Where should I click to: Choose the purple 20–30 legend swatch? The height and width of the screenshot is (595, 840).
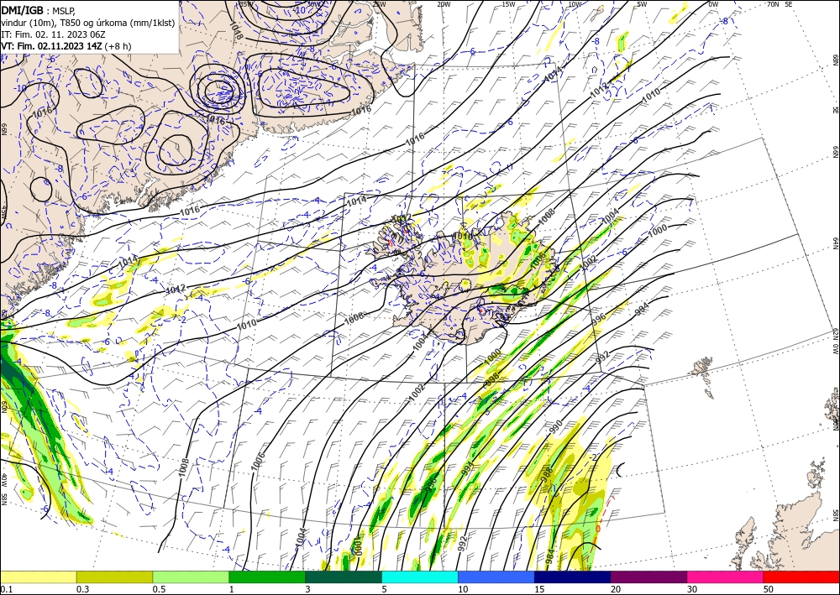(x=648, y=577)
